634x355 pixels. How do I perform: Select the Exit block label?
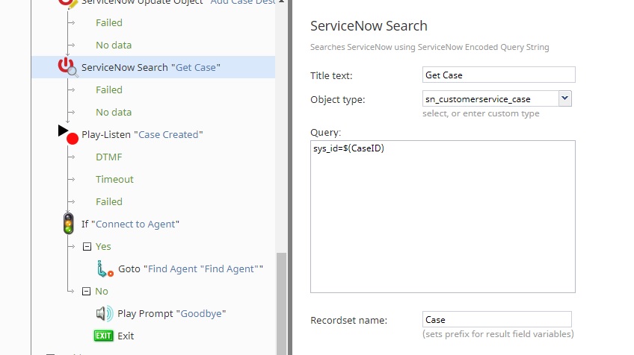point(126,336)
